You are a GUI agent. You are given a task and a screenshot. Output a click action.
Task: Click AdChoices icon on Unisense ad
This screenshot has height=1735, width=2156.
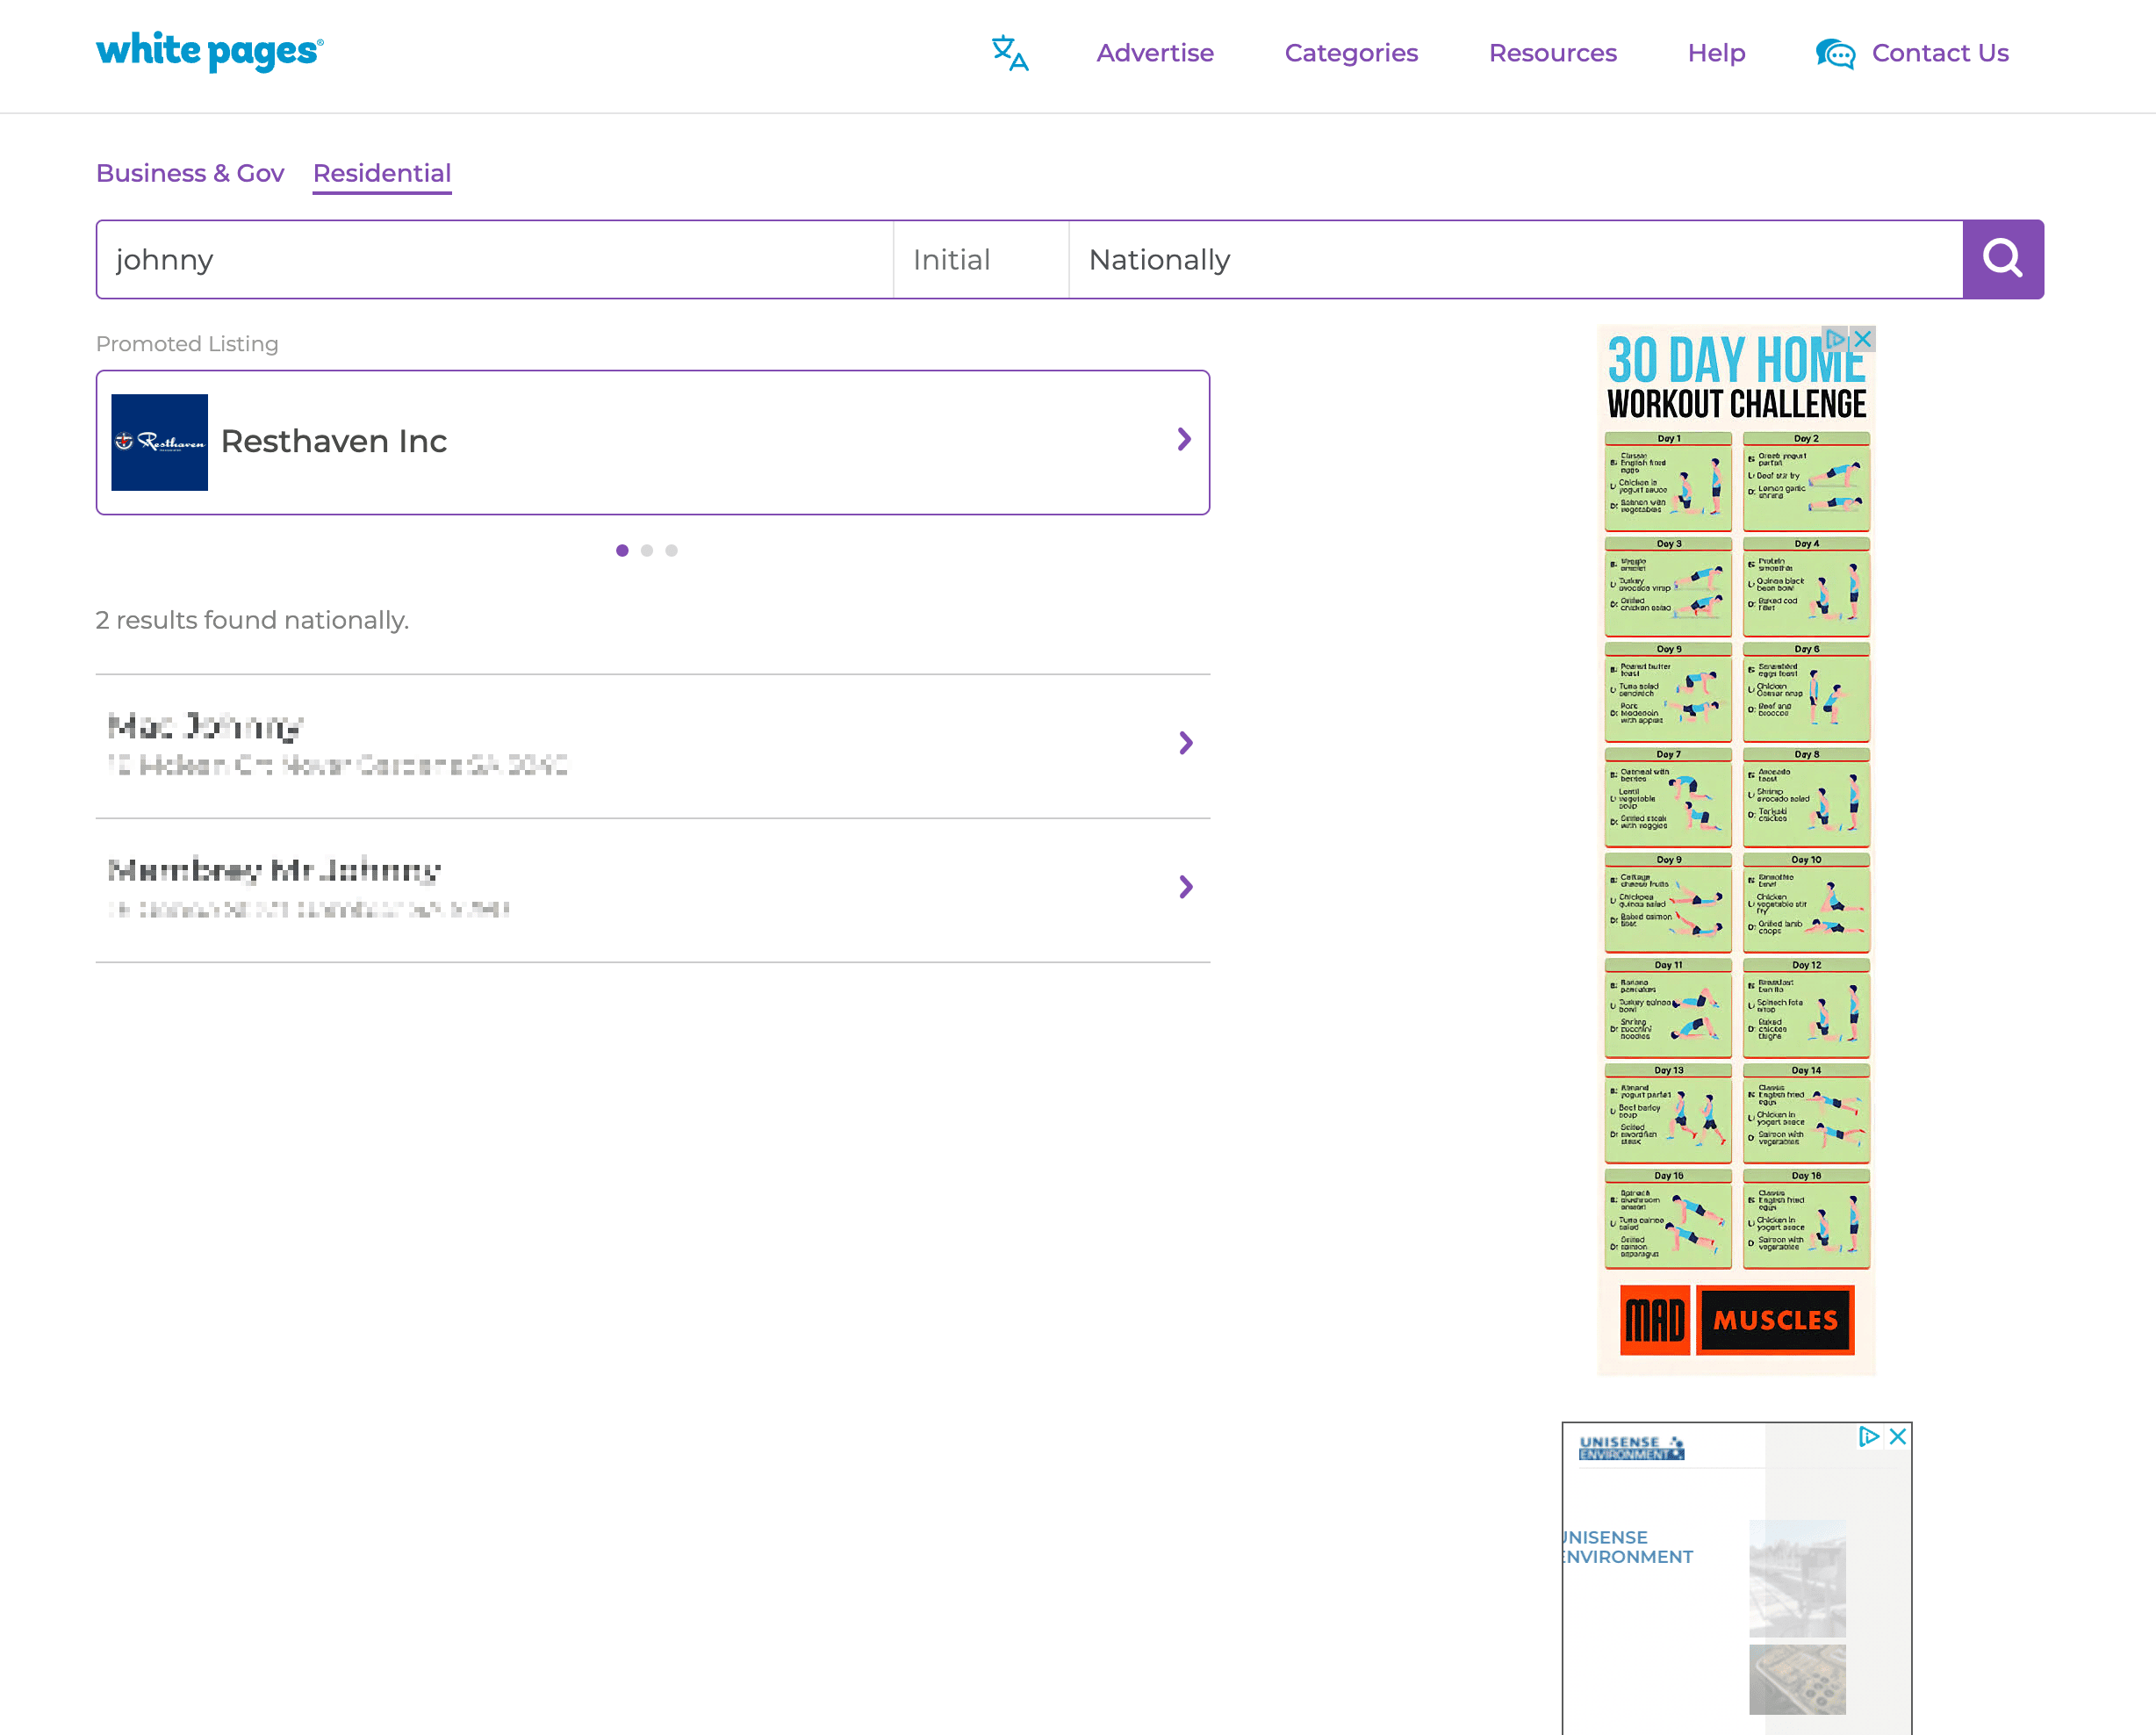pos(1868,1436)
